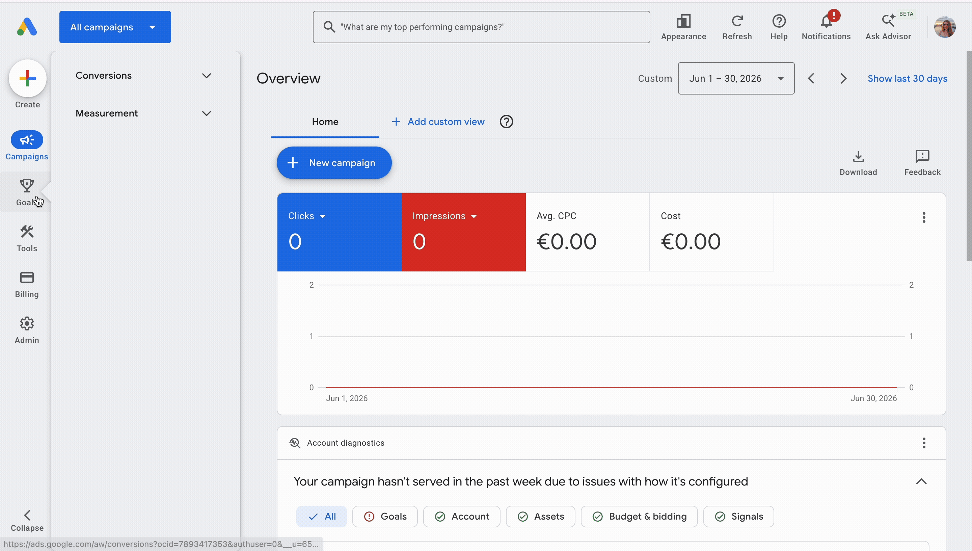Download the overview report
Viewport: 972px width, 551px height.
tap(858, 163)
